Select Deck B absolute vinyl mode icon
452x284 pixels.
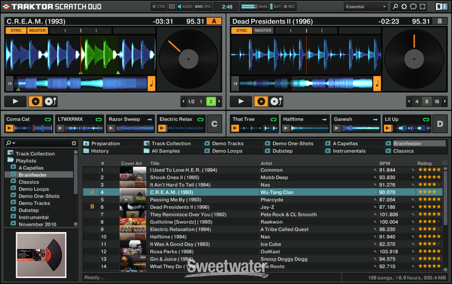click(261, 101)
